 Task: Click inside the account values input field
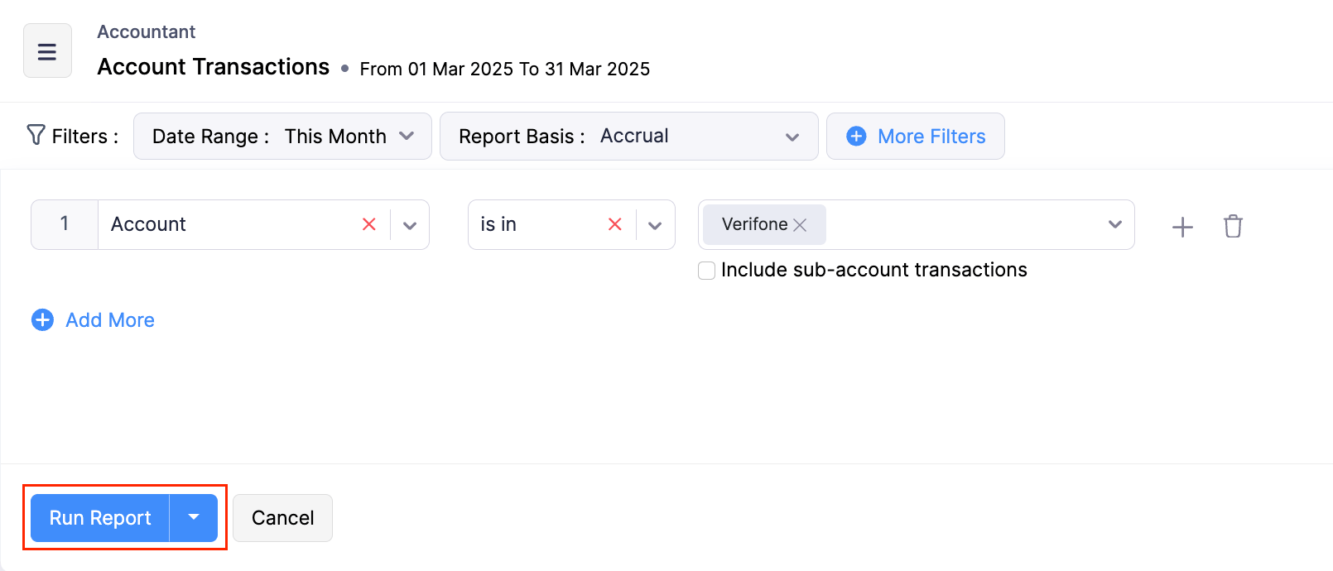(960, 225)
